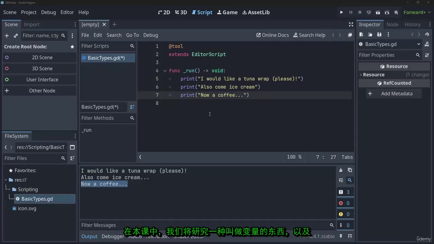Switch to the Game workspace

[227, 12]
